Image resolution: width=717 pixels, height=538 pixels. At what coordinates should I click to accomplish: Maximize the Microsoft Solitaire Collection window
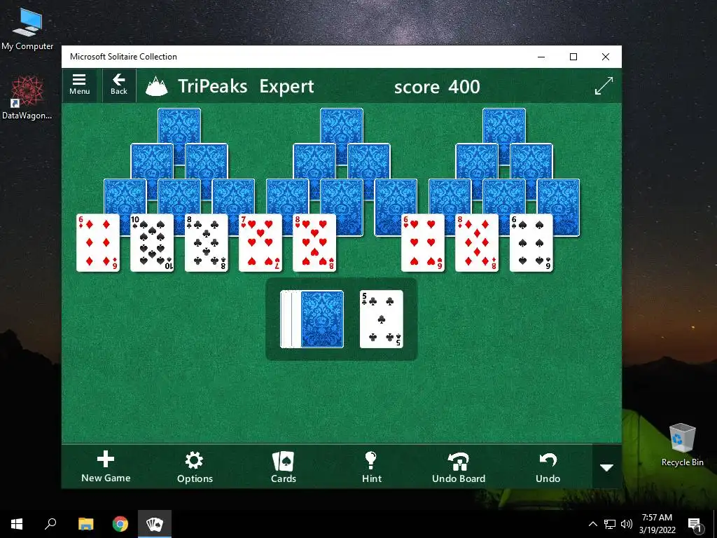(x=573, y=57)
